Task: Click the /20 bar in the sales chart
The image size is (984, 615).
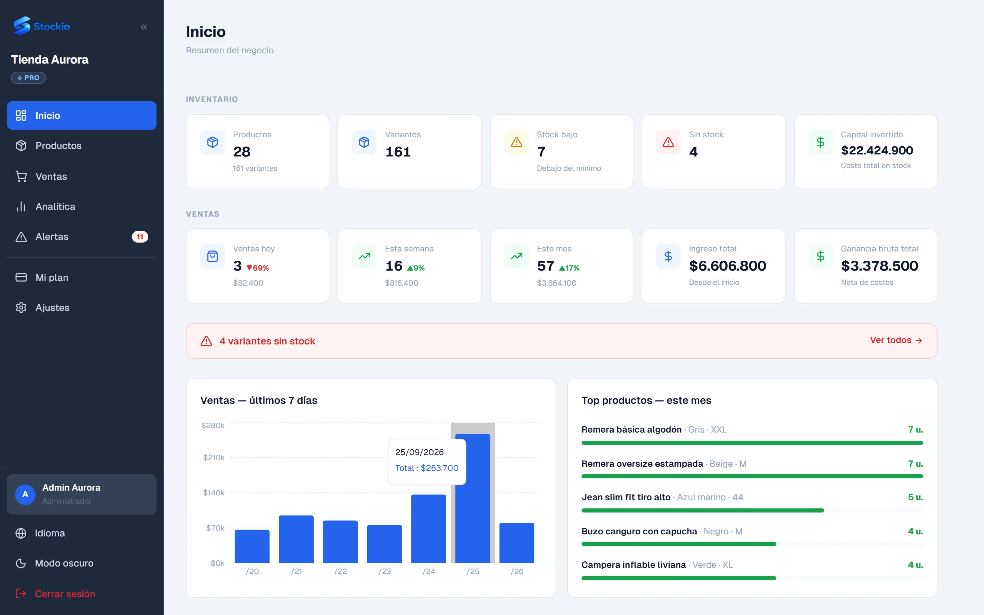Action: tap(252, 546)
